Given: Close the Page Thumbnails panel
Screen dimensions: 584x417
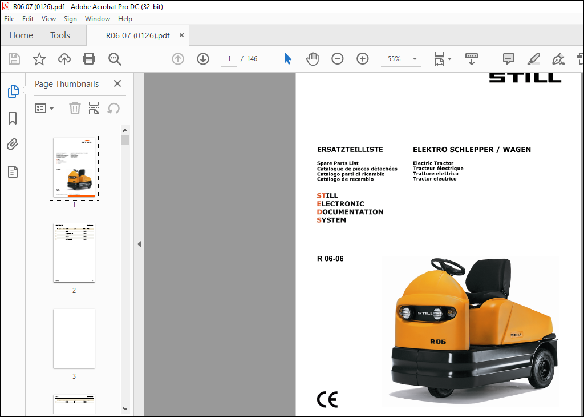Looking at the screenshot, I should coord(117,83).
